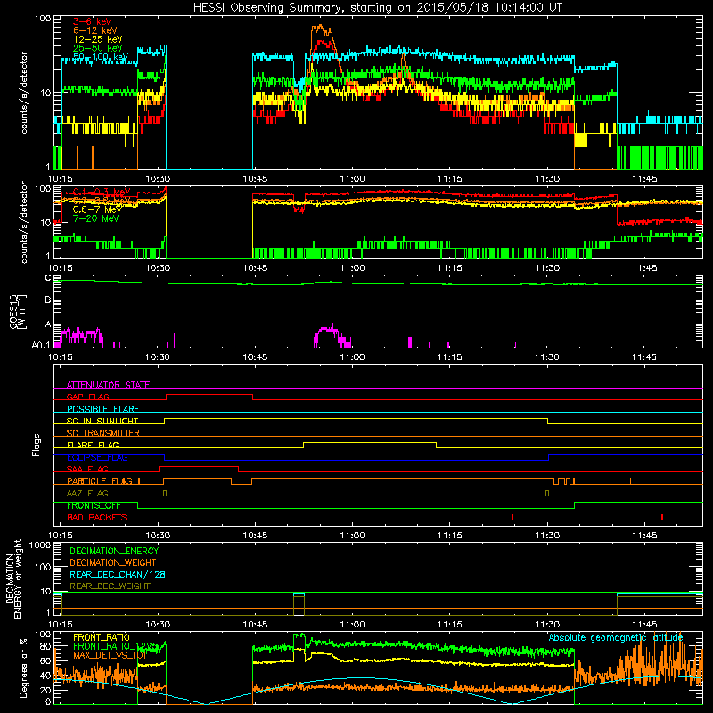
Task: Click the PARTICLE_FLAG label
Action: coord(100,480)
